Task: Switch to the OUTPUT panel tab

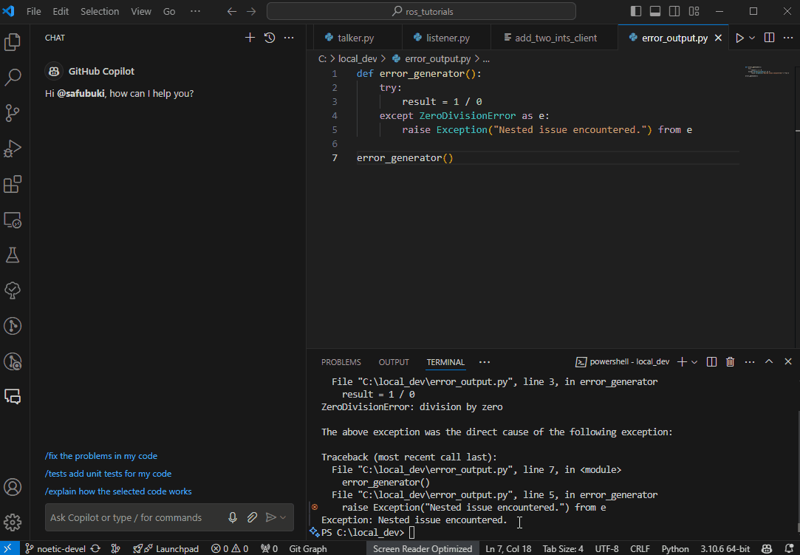Action: 394,361
